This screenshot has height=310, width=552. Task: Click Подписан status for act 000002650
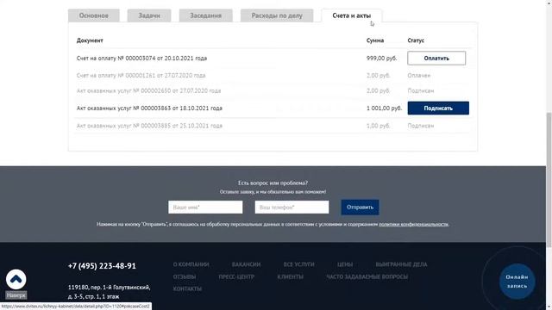pos(421,90)
